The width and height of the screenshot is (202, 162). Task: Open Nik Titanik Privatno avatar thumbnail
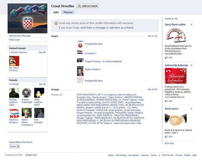[x=14, y=61]
